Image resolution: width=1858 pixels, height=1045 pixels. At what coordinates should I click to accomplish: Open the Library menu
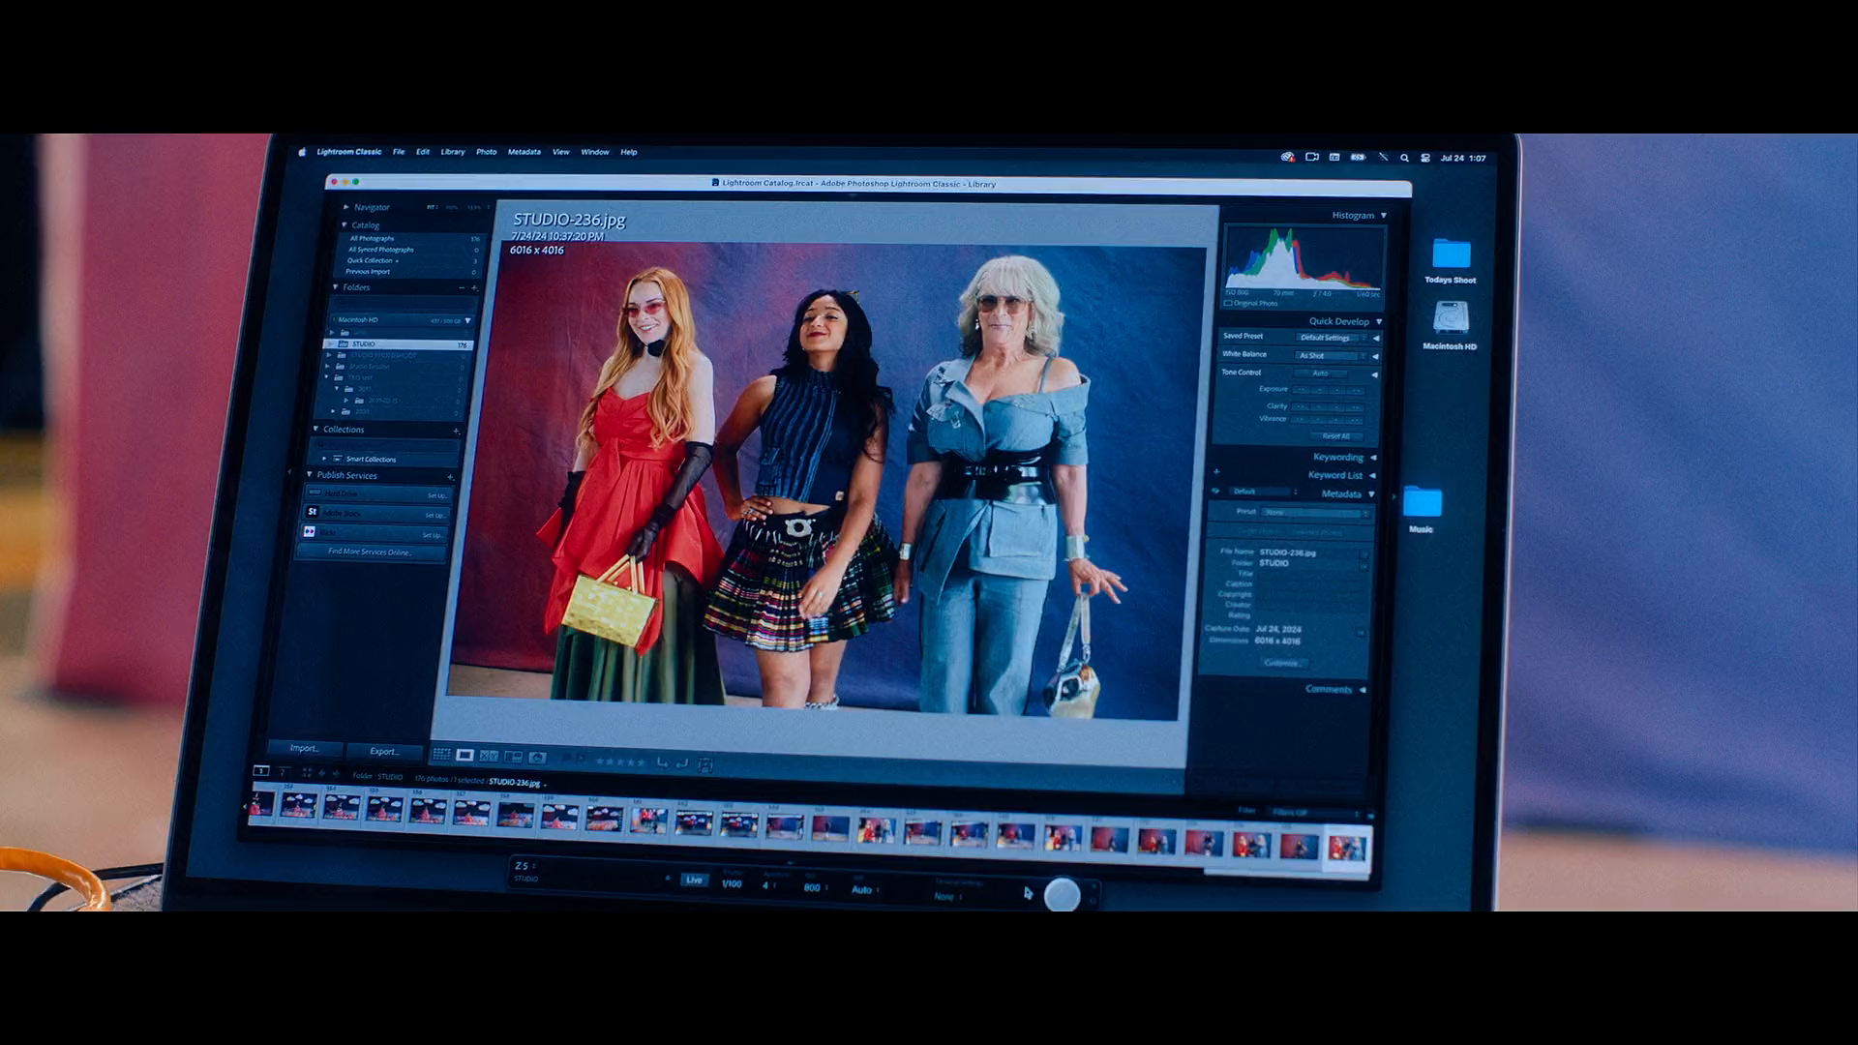[452, 152]
